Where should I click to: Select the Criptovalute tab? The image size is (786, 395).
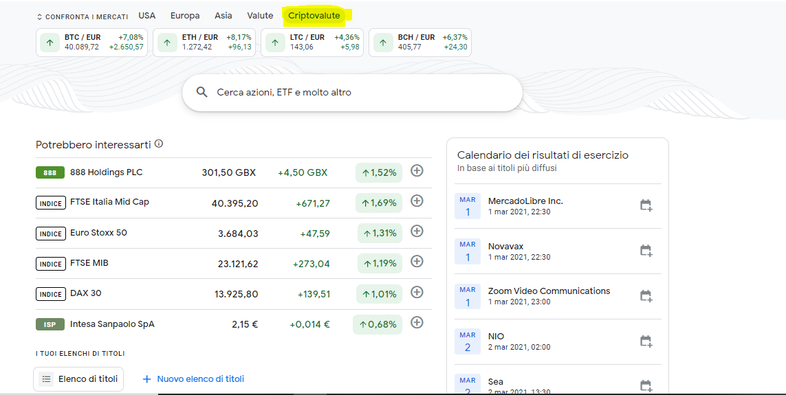pos(314,16)
